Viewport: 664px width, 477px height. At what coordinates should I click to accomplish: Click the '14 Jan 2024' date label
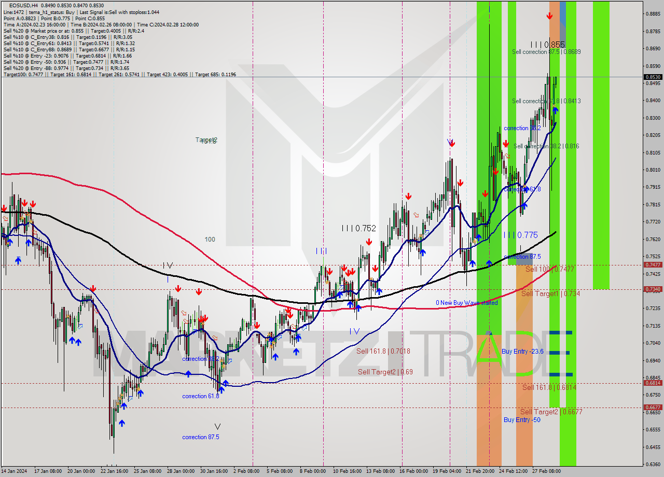[14, 471]
